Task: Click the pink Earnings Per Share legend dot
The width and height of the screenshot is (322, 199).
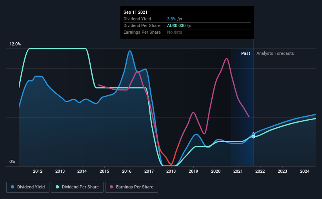Action: 111,187
